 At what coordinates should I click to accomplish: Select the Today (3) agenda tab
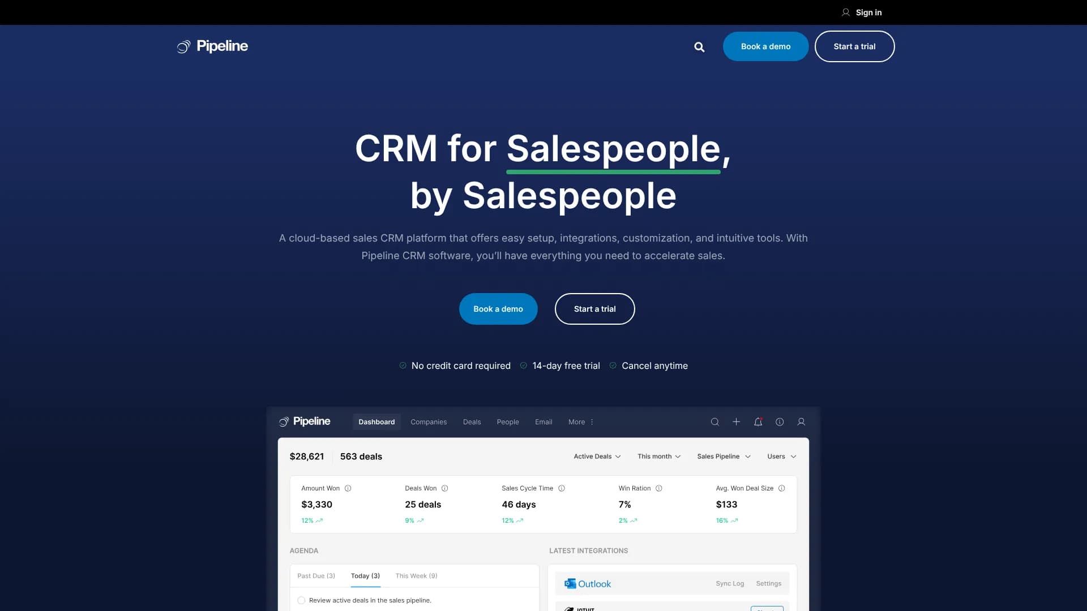pyautogui.click(x=366, y=575)
